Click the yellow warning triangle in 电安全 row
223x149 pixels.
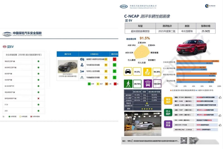(x=147, y=103)
